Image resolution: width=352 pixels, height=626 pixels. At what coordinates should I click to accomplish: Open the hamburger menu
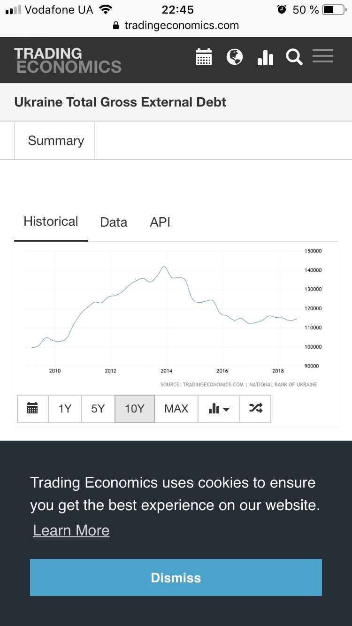click(x=323, y=56)
